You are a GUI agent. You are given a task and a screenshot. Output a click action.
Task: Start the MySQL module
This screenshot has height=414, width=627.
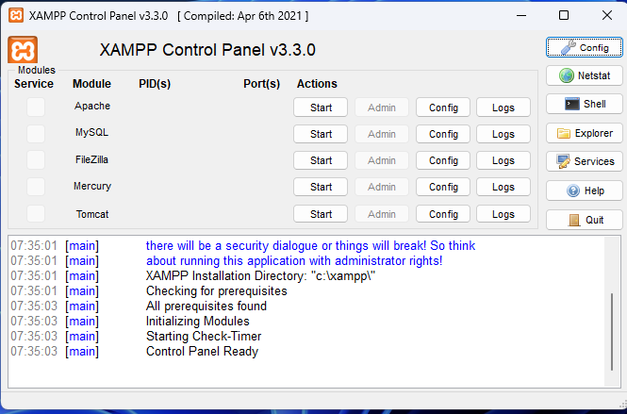coord(321,134)
